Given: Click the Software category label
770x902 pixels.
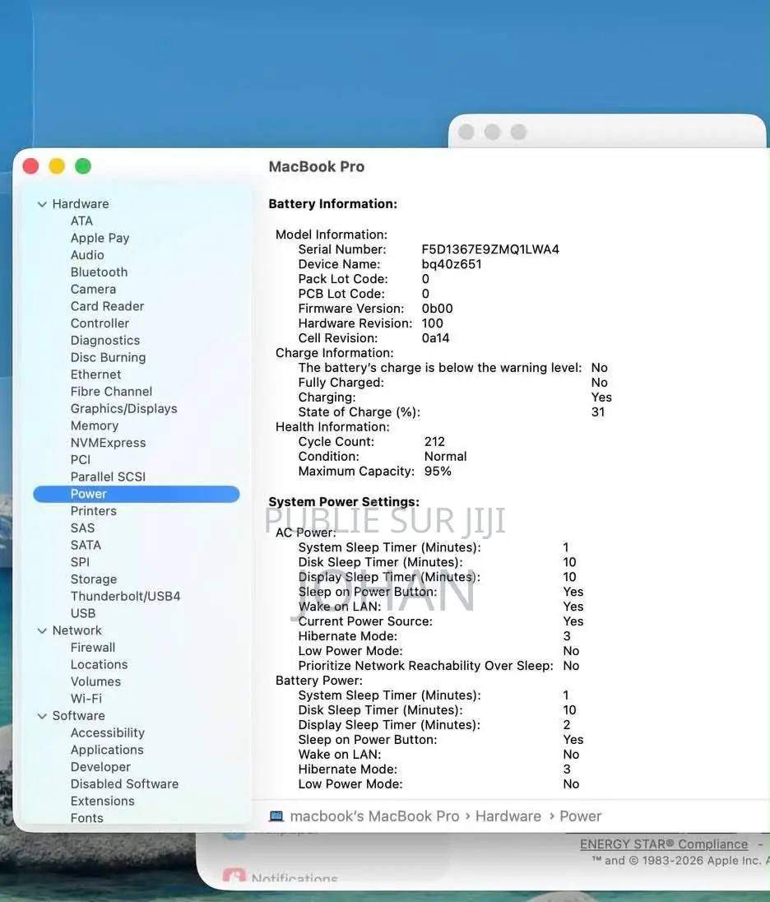Looking at the screenshot, I should 79,716.
